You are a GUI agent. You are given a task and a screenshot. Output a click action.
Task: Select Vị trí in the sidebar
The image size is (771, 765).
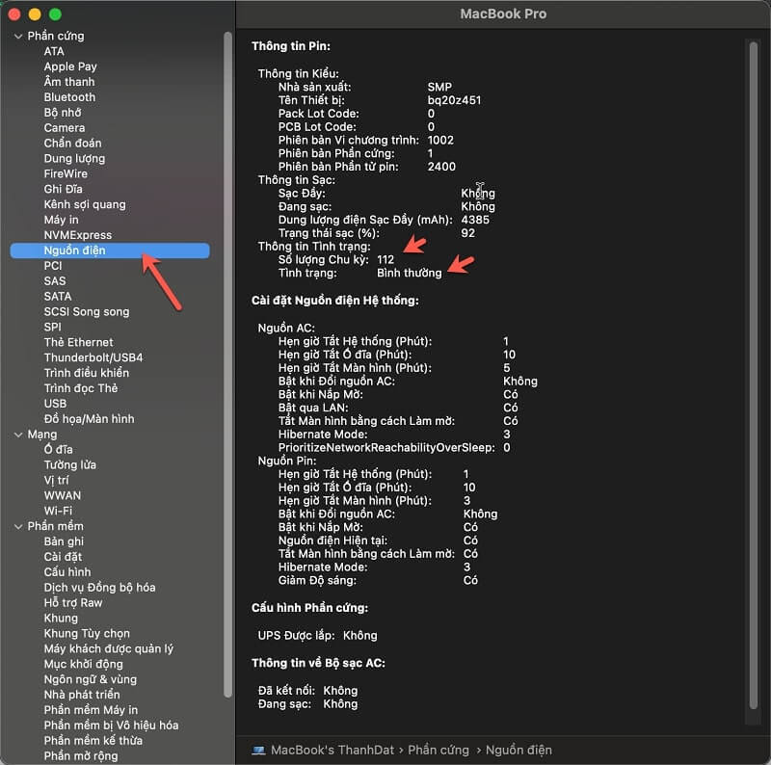[57, 480]
